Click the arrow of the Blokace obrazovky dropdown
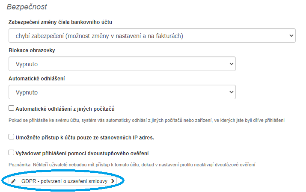This screenshot has height=192, width=306. 232,64
